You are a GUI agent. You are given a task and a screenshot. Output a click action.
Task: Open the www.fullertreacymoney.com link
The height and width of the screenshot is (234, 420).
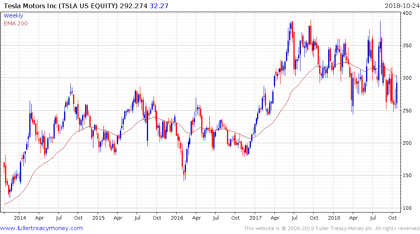41,228
